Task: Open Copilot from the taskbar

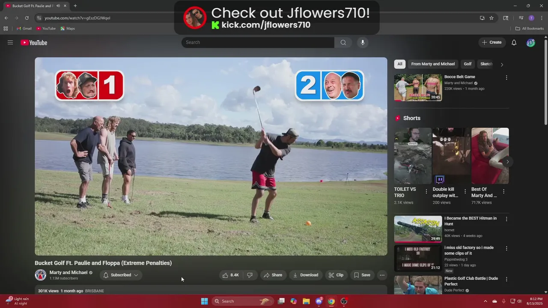Action: coord(294,301)
